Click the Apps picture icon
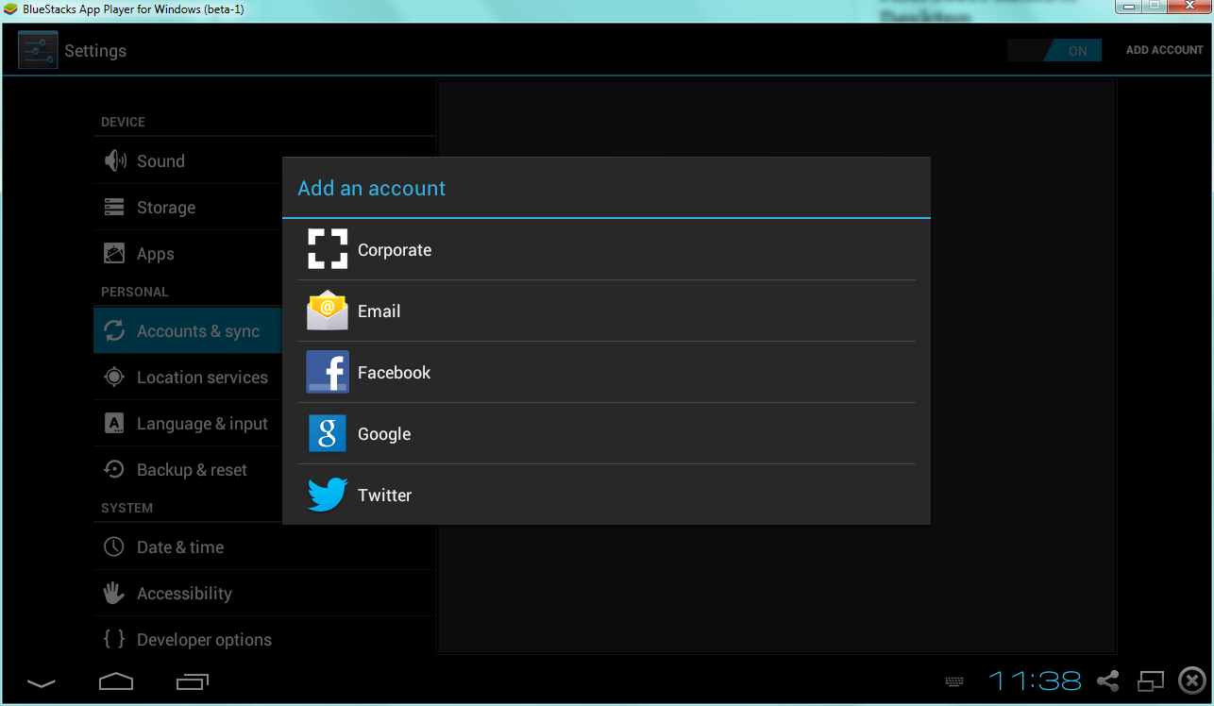The height and width of the screenshot is (706, 1214). (x=114, y=253)
